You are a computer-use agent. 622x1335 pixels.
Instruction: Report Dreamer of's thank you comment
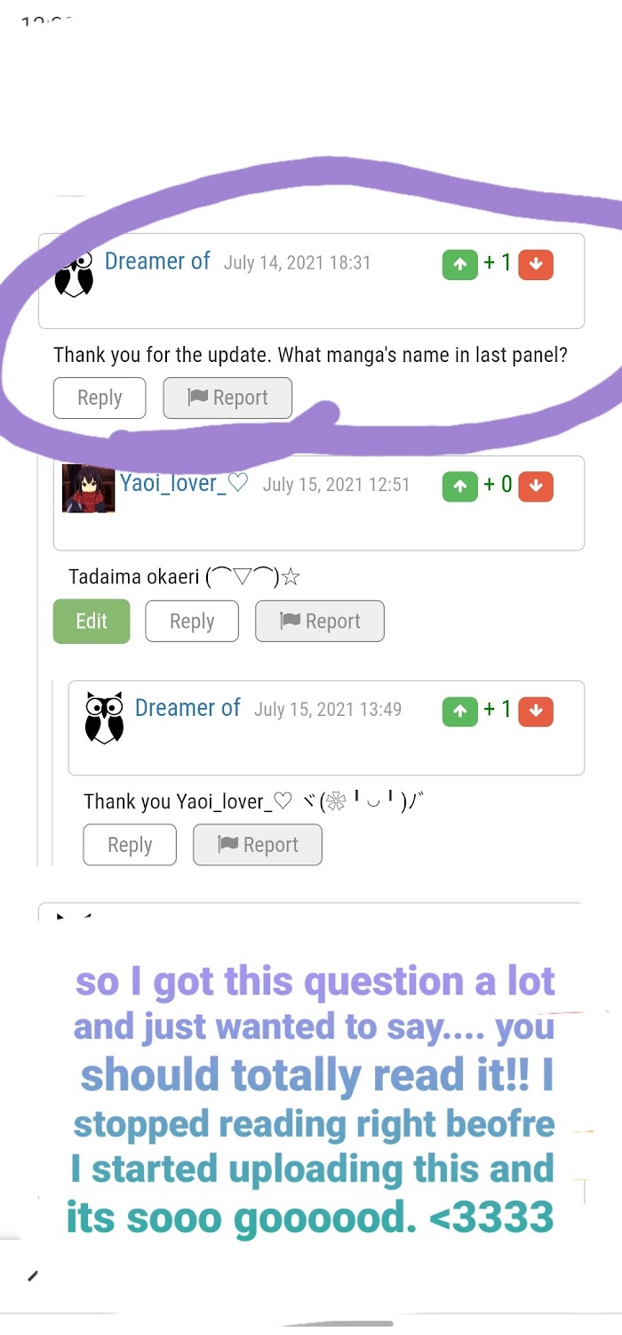click(258, 845)
